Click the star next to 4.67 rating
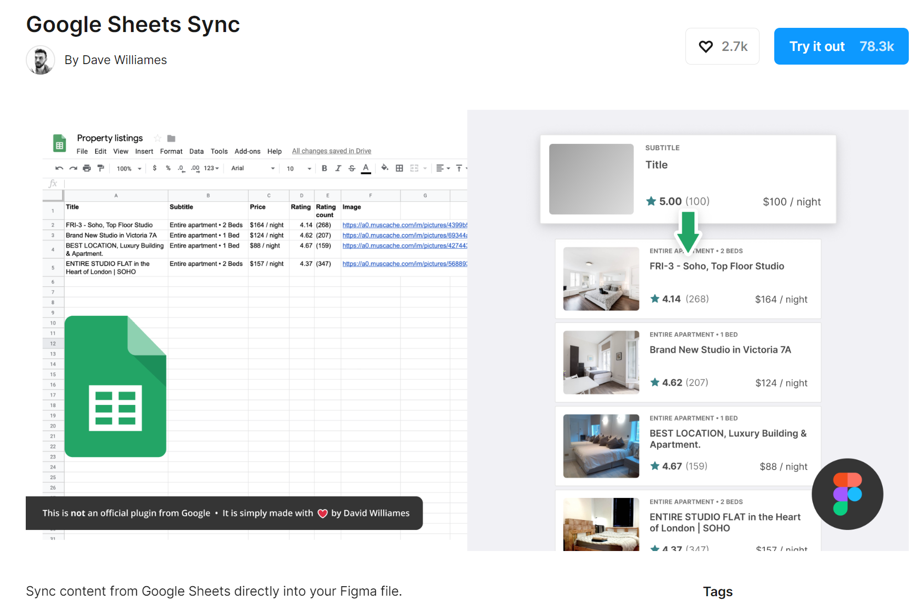Screen dimensions: 923x613 [655, 466]
